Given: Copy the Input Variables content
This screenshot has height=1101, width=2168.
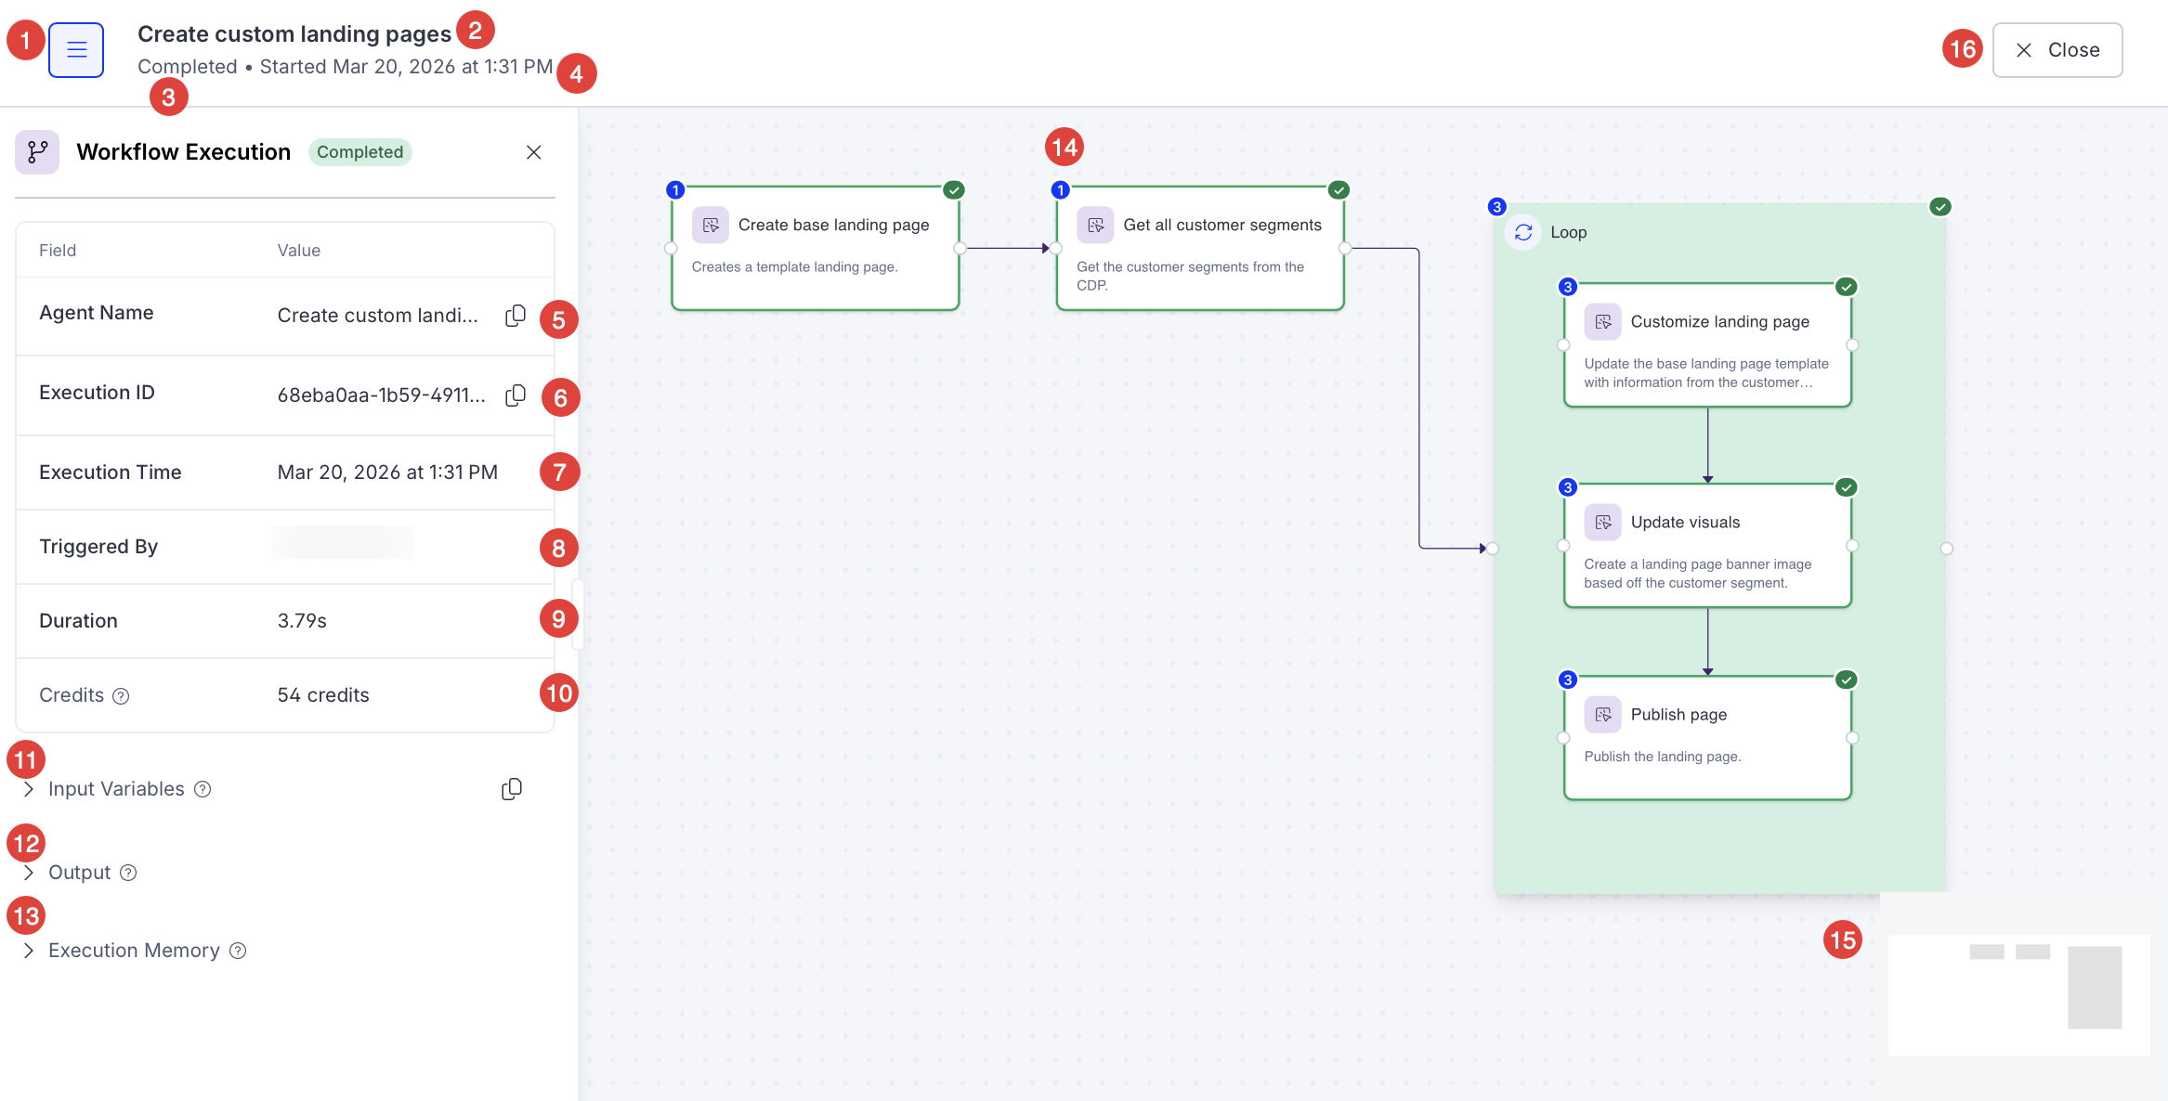Looking at the screenshot, I should click(x=511, y=788).
